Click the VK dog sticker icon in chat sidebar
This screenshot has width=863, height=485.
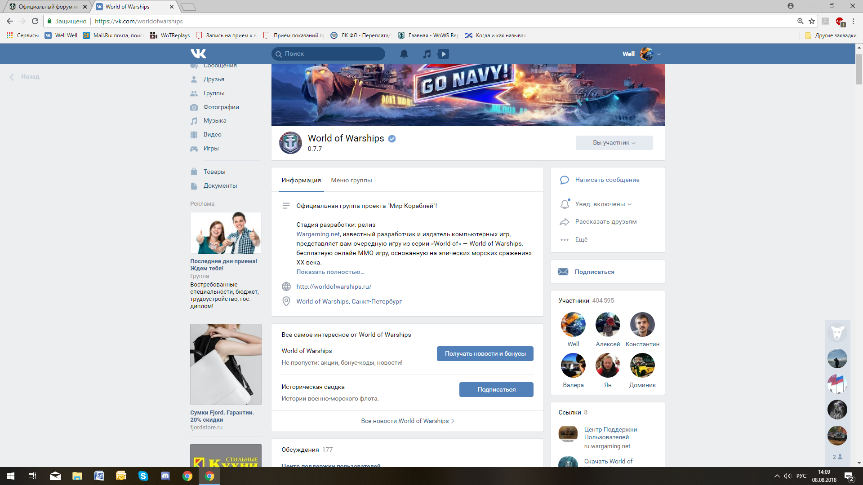click(x=837, y=333)
